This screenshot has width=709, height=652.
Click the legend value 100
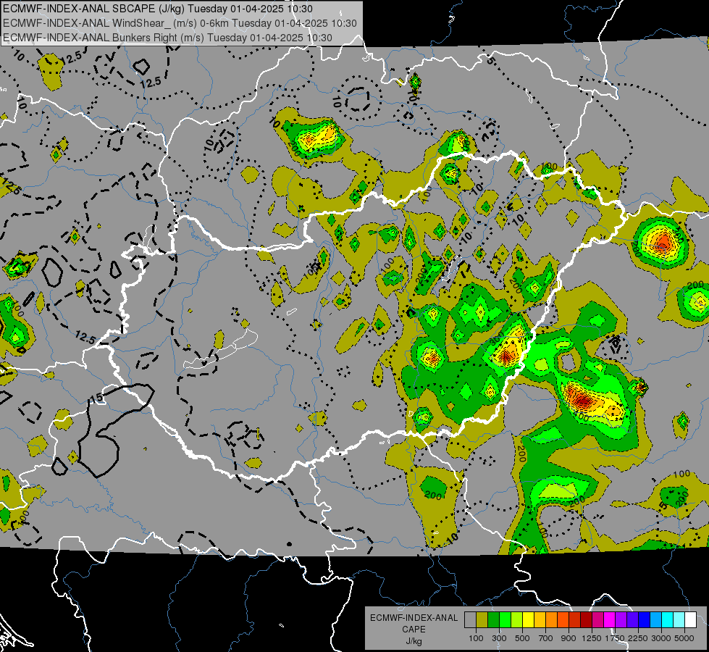476,638
